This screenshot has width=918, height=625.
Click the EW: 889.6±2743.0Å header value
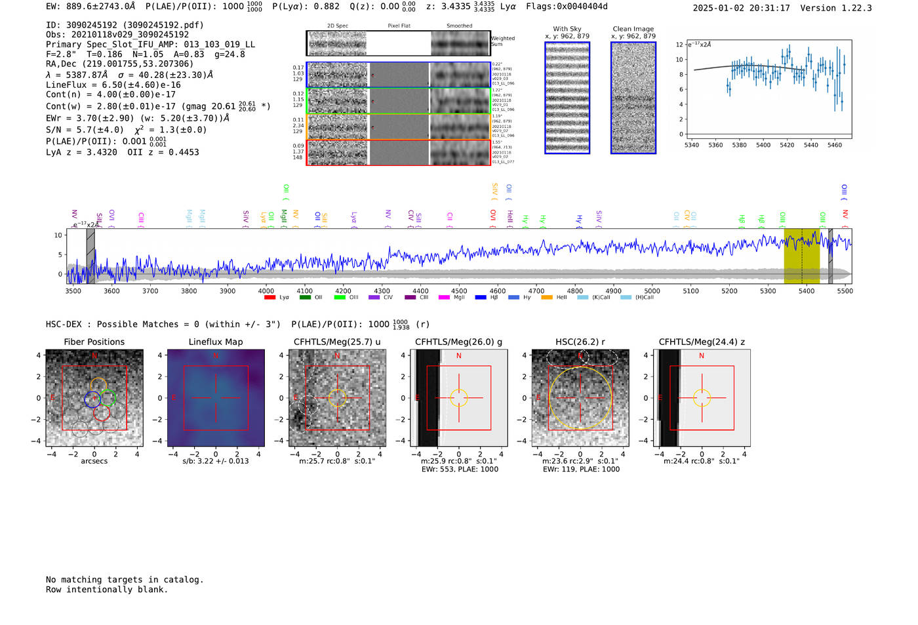click(90, 7)
